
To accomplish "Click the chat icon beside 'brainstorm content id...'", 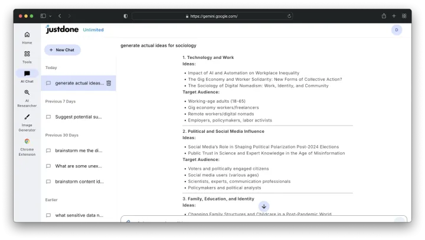I will (x=48, y=182).
